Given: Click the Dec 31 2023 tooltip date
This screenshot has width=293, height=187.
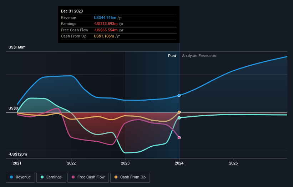Looking at the screenshot, I should click(x=72, y=11).
